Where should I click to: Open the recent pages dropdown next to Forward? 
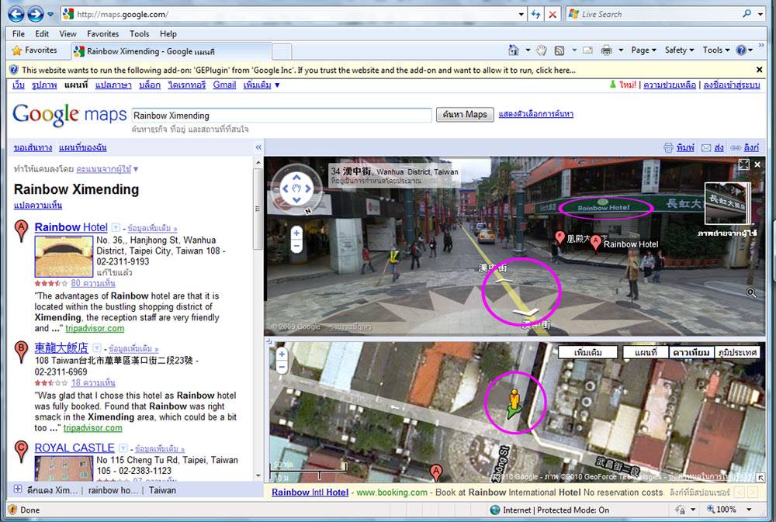click(x=50, y=14)
